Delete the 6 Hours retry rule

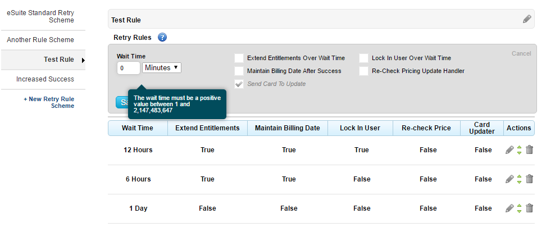(529, 179)
